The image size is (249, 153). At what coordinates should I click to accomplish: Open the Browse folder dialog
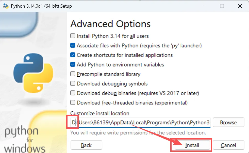228,122
